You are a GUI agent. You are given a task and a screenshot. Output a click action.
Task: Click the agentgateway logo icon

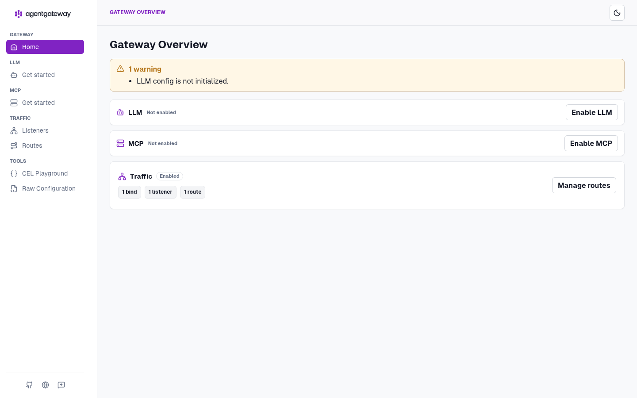pos(19,14)
